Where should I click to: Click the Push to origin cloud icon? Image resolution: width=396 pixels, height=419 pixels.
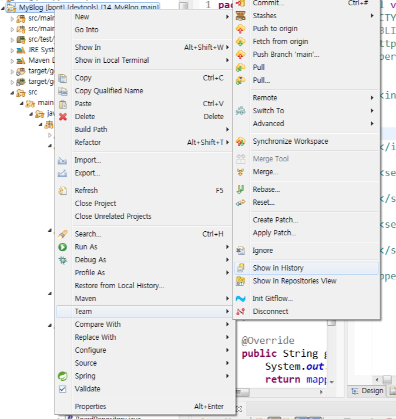tap(240, 29)
